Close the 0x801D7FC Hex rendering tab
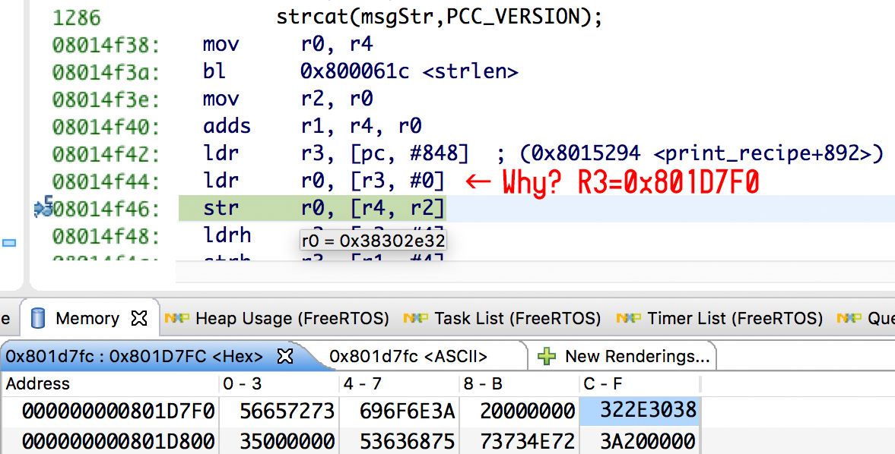 pyautogui.click(x=284, y=356)
